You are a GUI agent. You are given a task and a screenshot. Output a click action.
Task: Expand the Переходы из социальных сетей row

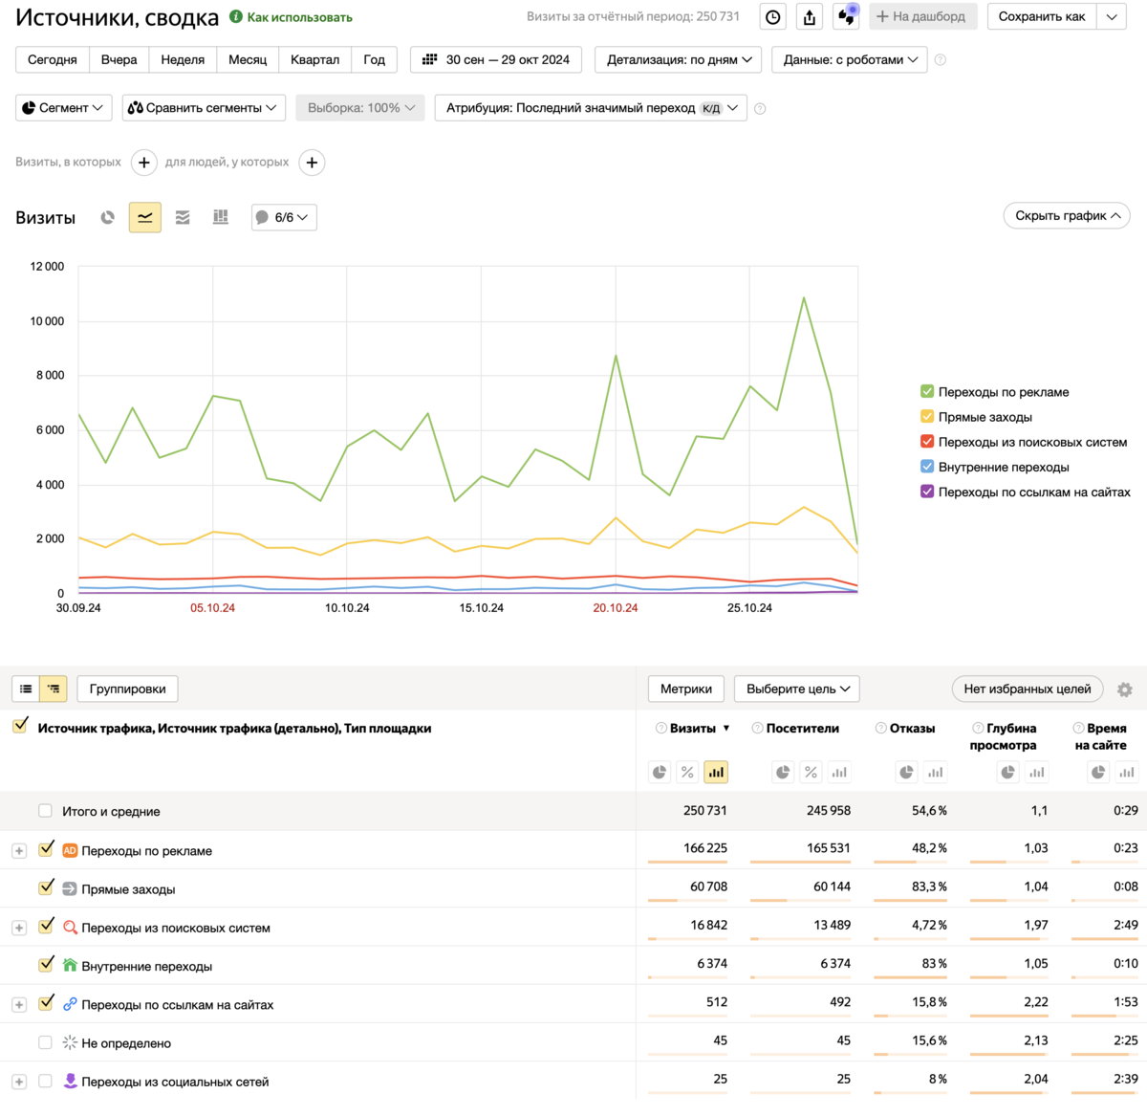[x=19, y=1082]
